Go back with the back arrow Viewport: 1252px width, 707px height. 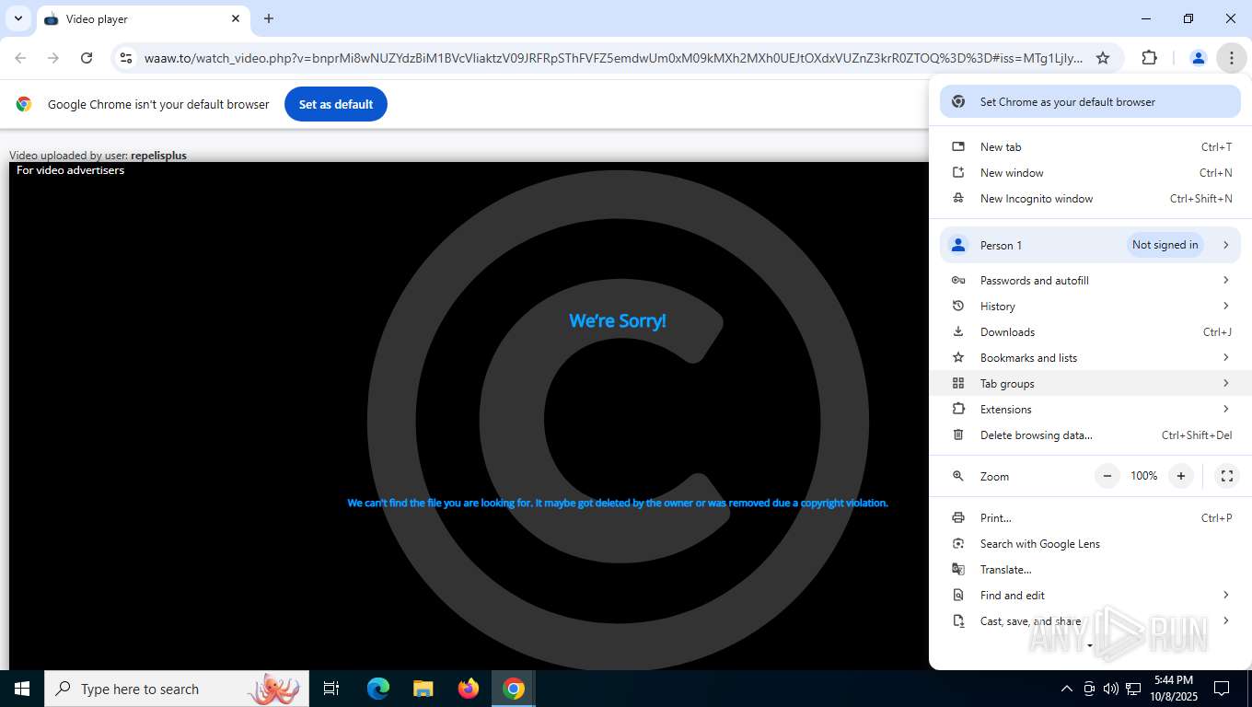[20, 58]
